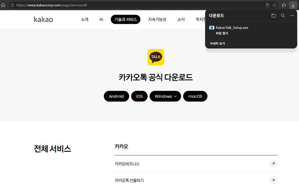Open the 지속가능성 menu

click(x=157, y=19)
